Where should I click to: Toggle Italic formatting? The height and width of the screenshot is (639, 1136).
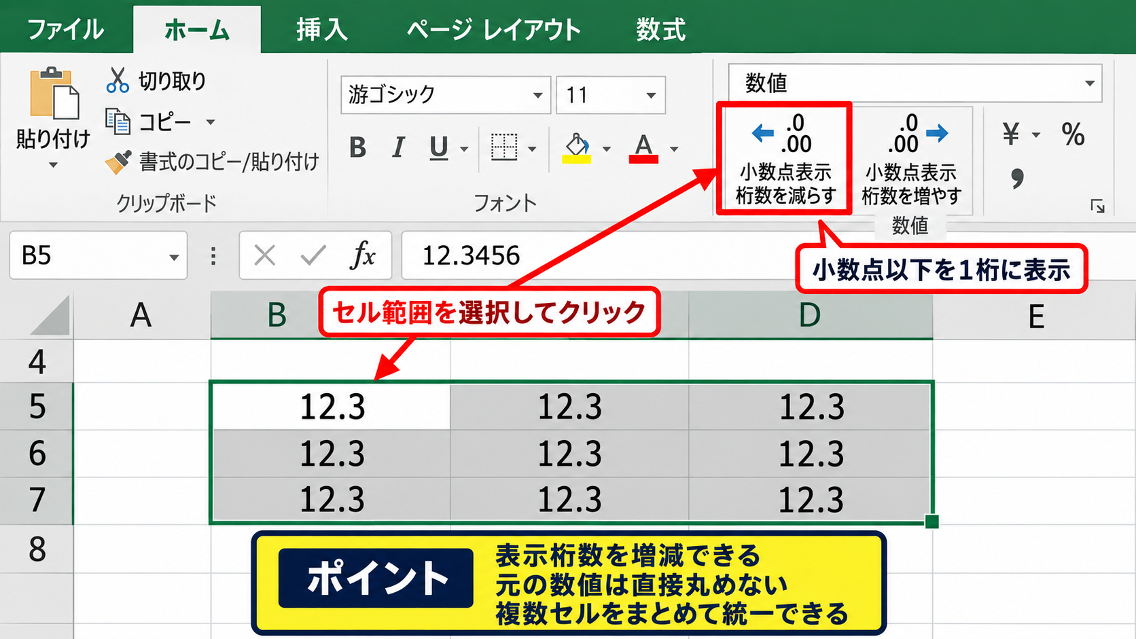[x=399, y=147]
